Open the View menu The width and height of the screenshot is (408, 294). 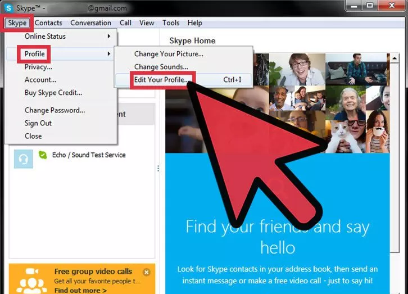point(147,23)
